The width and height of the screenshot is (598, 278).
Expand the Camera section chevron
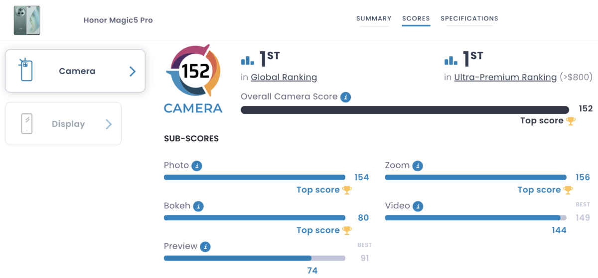tap(133, 71)
